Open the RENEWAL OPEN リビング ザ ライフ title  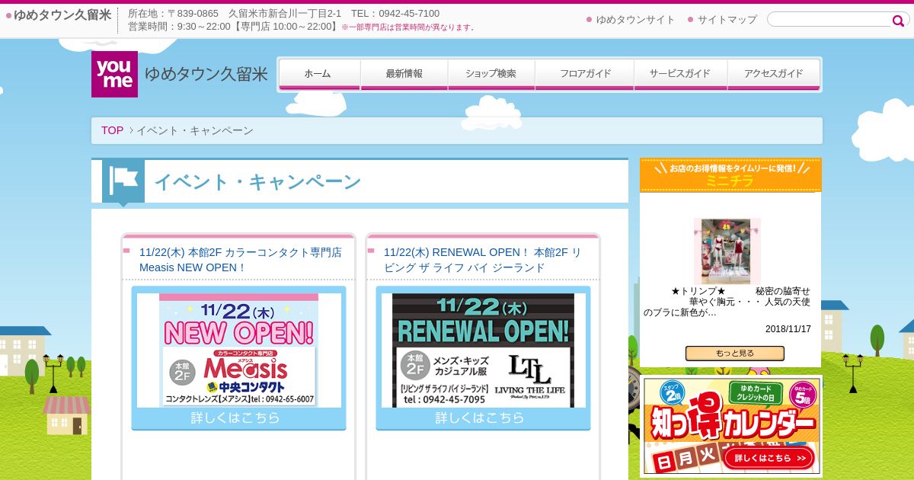point(482,260)
